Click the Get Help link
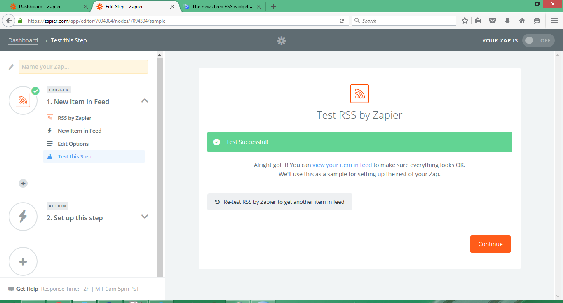This screenshot has width=563, height=303. coord(27,289)
